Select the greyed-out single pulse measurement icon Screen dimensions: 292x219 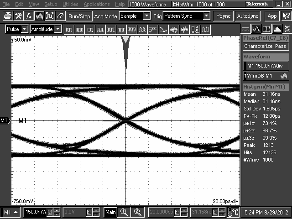90,29
